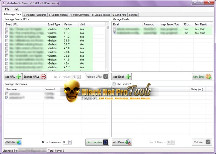Toggle checkbox for vBulletin 4.1.8 board

(x=7, y=59)
